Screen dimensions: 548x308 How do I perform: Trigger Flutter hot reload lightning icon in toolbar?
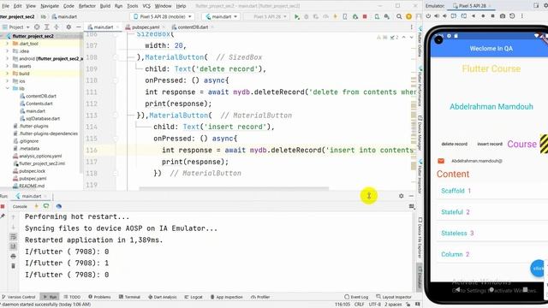pyautogui.click(x=335, y=16)
